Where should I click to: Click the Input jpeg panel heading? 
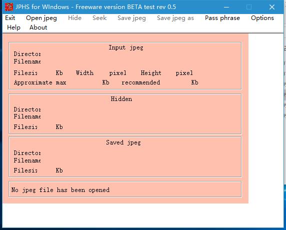pyautogui.click(x=126, y=47)
